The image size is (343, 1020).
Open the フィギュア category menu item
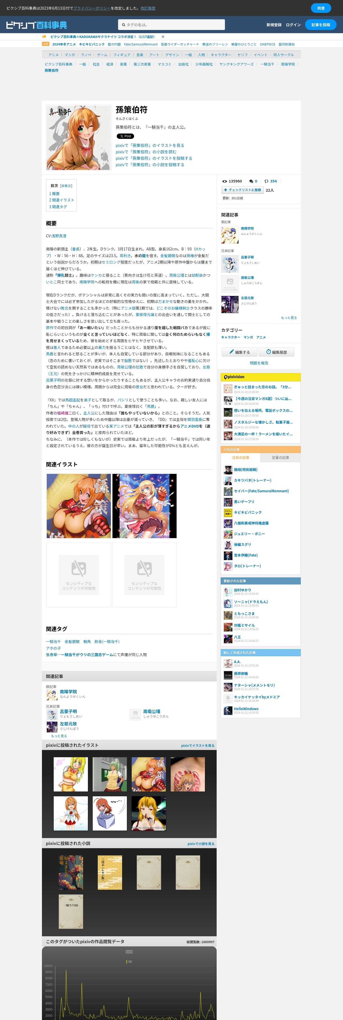[x=122, y=55]
